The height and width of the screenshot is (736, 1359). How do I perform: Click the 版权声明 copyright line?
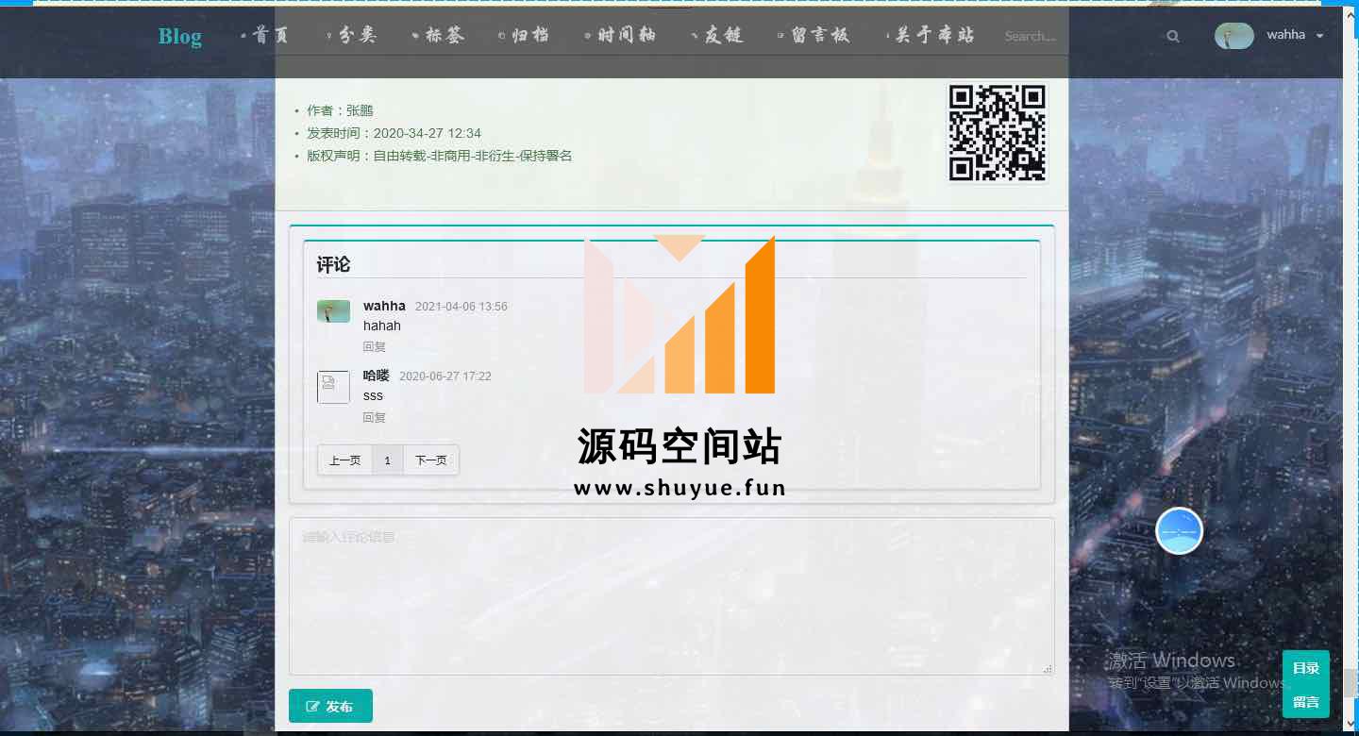point(440,156)
